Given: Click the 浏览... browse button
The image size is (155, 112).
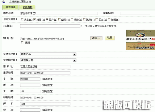Looking at the screenshot, I should click(96, 38).
